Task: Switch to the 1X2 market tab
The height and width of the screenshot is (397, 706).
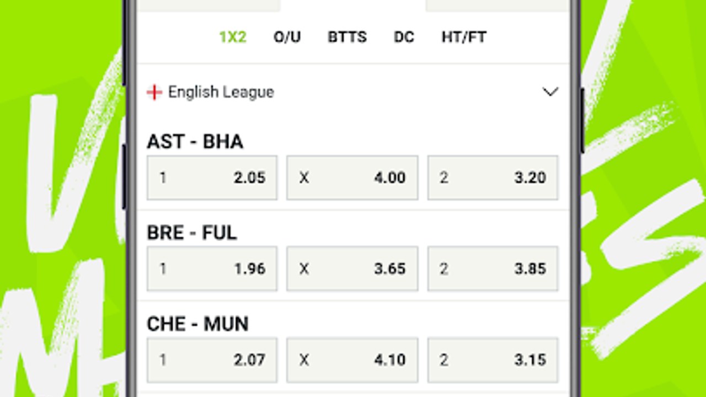Action: pyautogui.click(x=233, y=37)
